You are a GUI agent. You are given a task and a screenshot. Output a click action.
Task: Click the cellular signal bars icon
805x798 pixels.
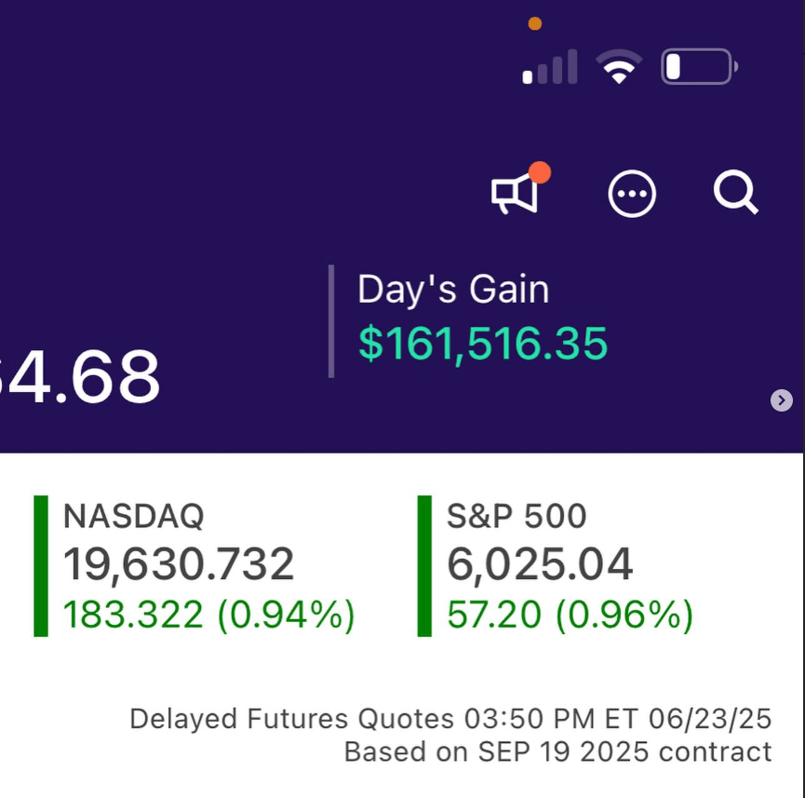point(550,68)
